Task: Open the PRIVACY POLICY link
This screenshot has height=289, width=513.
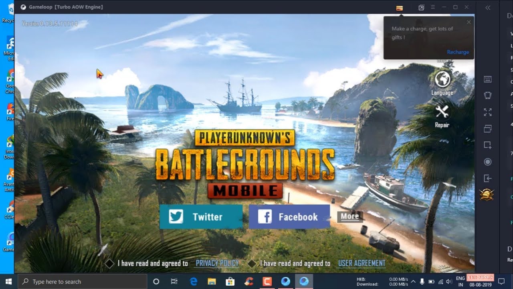Action: point(217,263)
